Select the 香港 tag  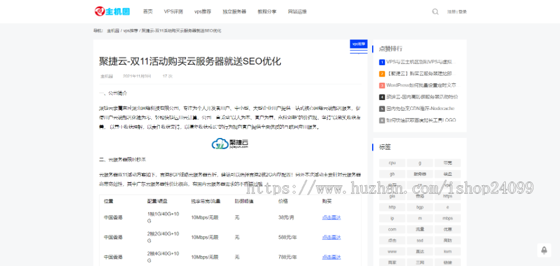coord(419,196)
